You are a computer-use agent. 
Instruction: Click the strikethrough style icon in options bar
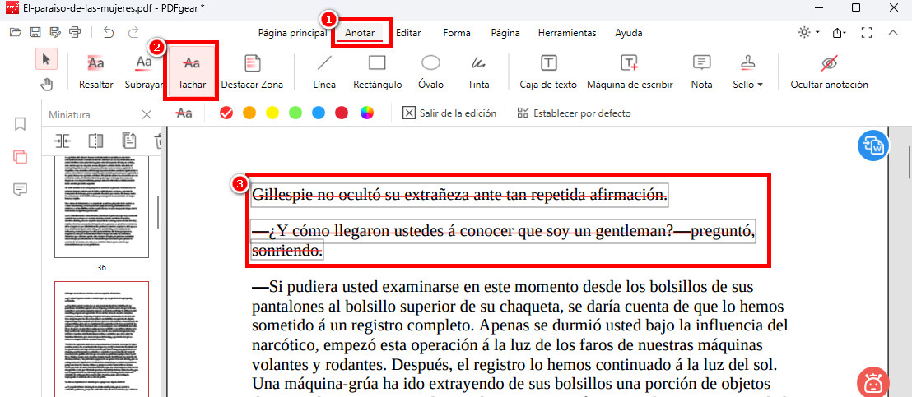[x=184, y=113]
